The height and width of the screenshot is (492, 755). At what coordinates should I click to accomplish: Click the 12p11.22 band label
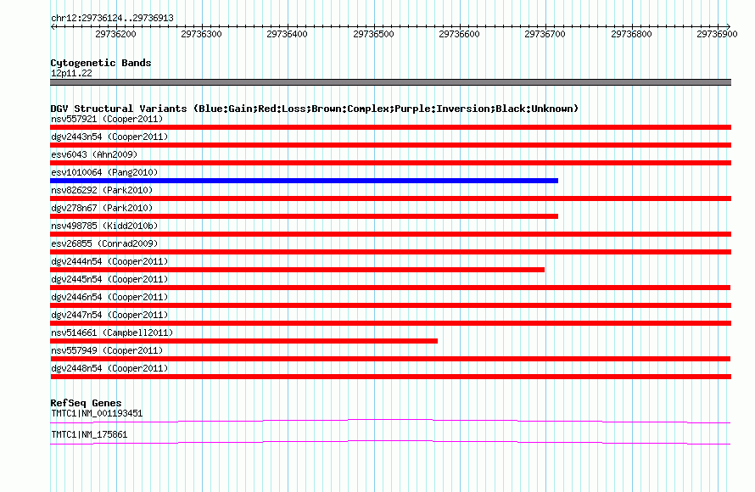point(71,73)
